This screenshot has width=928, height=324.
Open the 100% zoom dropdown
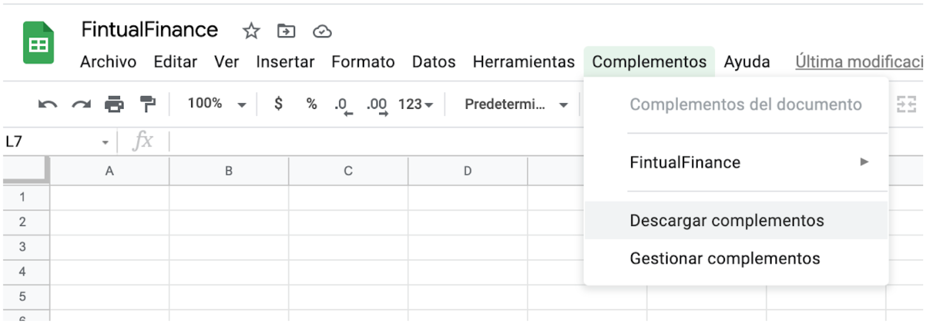click(x=216, y=104)
